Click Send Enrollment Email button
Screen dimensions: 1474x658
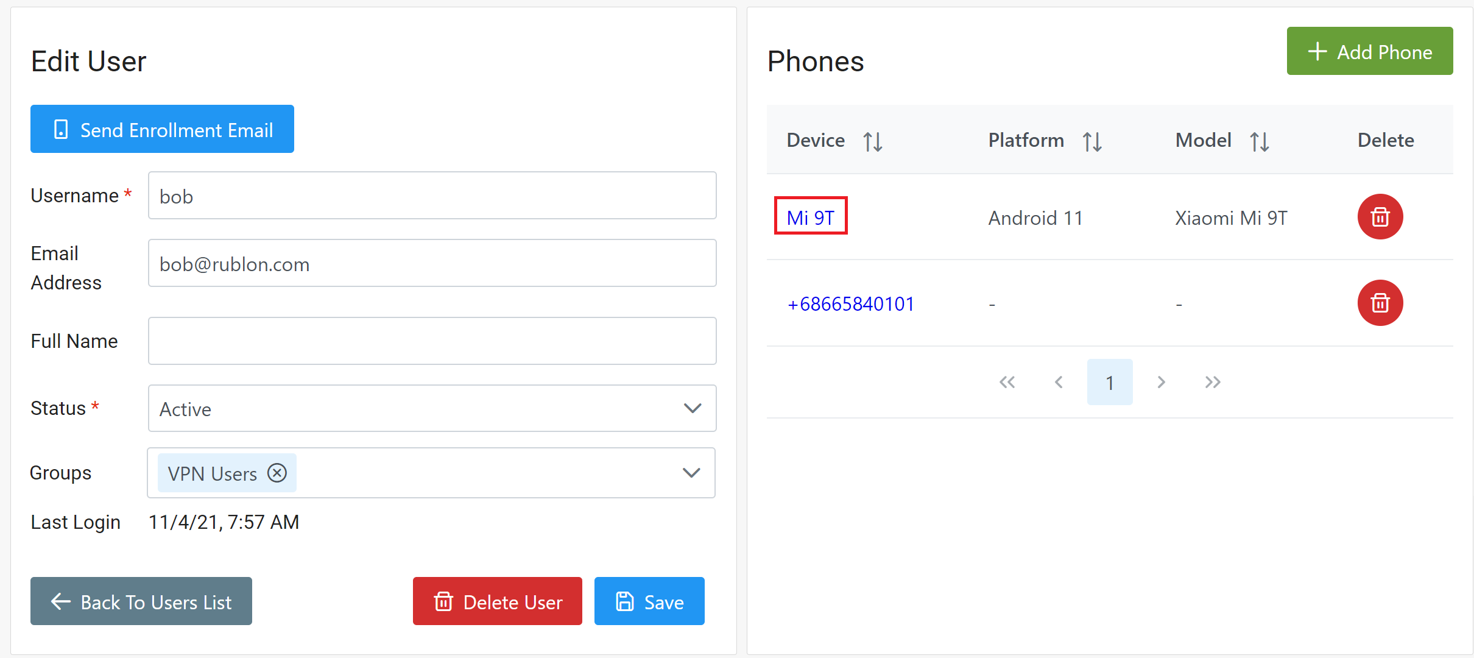tap(162, 129)
